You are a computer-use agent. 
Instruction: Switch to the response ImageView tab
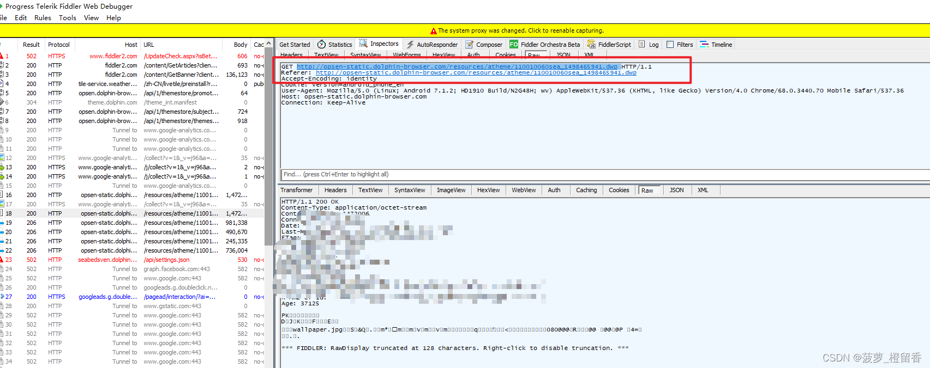451,190
